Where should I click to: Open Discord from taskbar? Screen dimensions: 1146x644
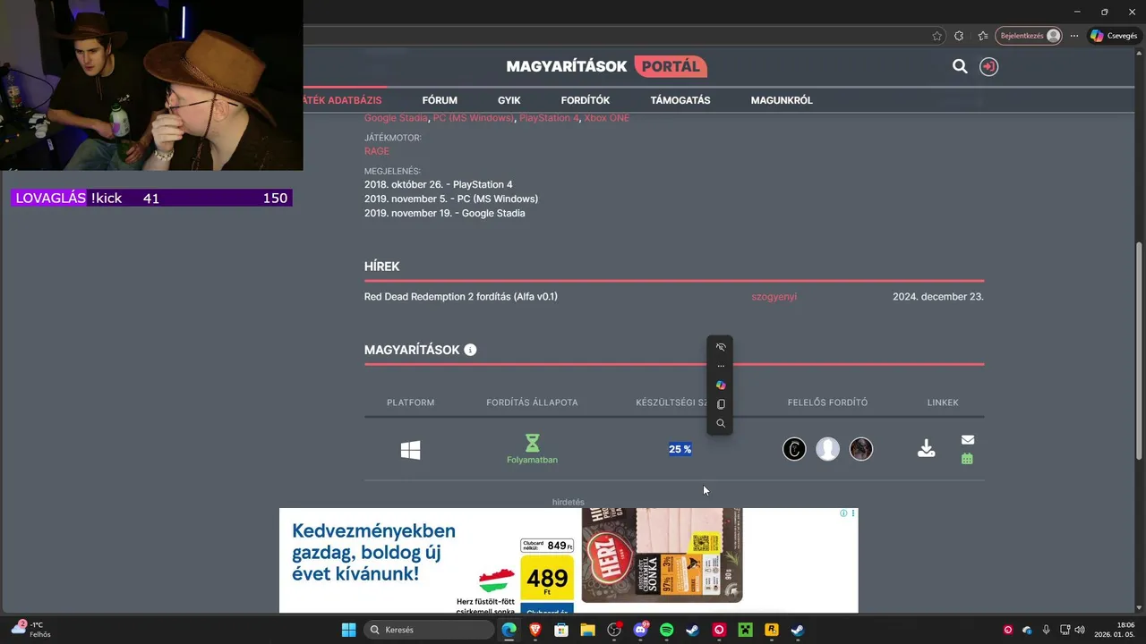point(640,630)
